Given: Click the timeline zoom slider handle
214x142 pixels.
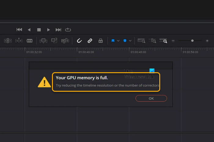Looking at the screenshot, I should tap(192, 41).
